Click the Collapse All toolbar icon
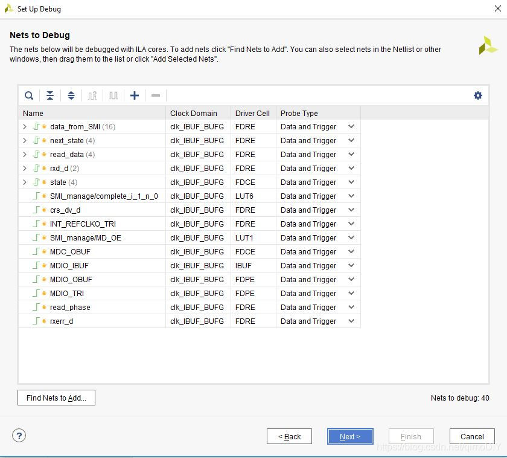 pos(49,95)
